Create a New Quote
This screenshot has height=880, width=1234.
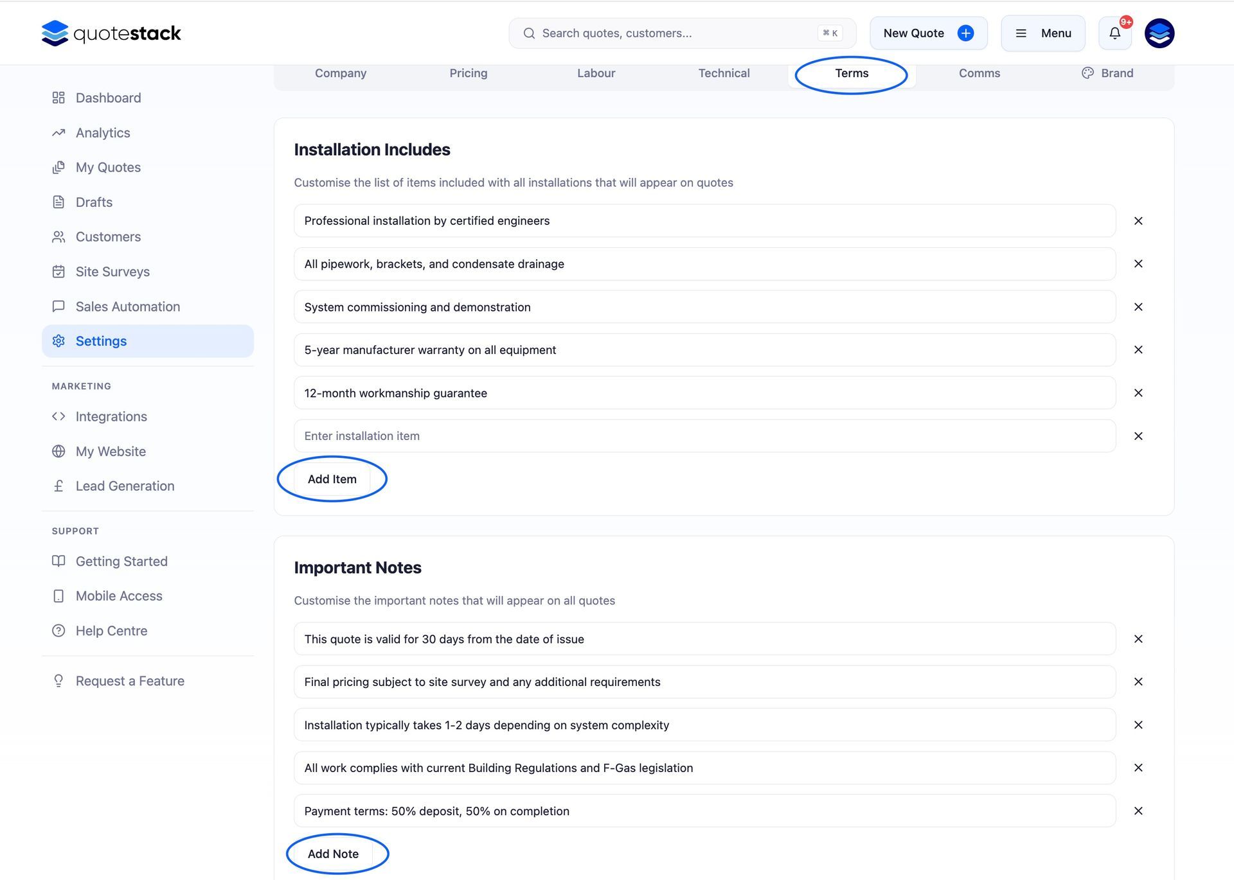click(927, 33)
